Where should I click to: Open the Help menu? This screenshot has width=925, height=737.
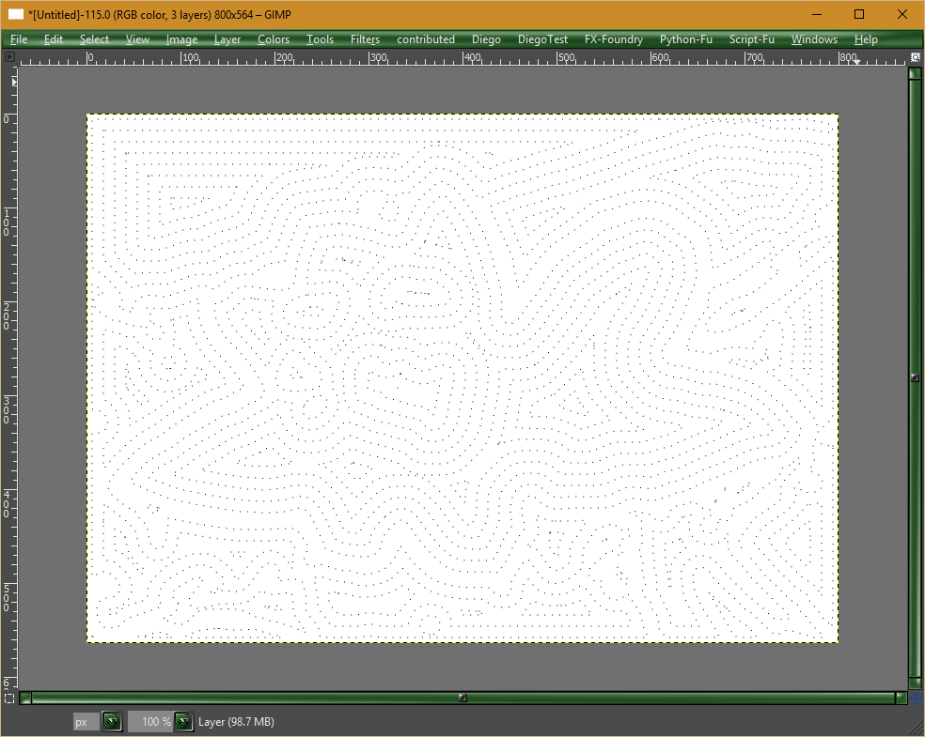click(x=866, y=39)
